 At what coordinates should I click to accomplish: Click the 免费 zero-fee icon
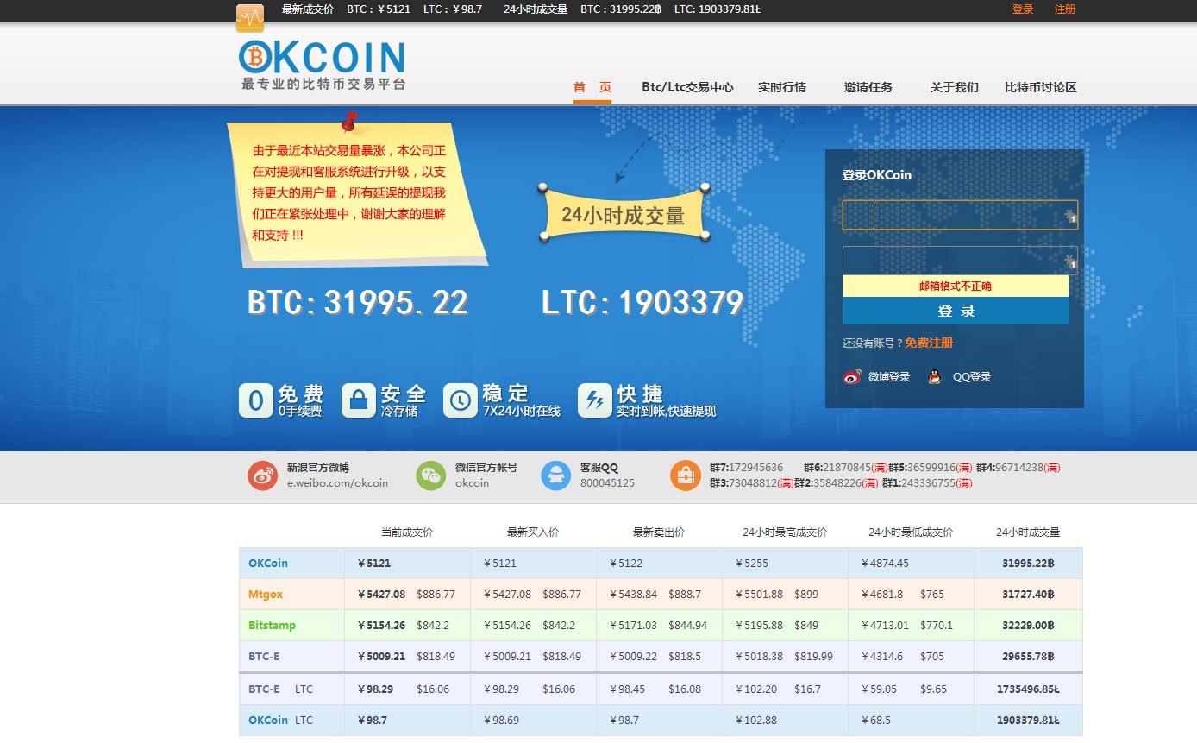pyautogui.click(x=255, y=400)
